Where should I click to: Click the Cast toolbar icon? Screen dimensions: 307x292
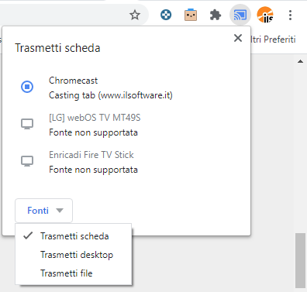point(240,15)
